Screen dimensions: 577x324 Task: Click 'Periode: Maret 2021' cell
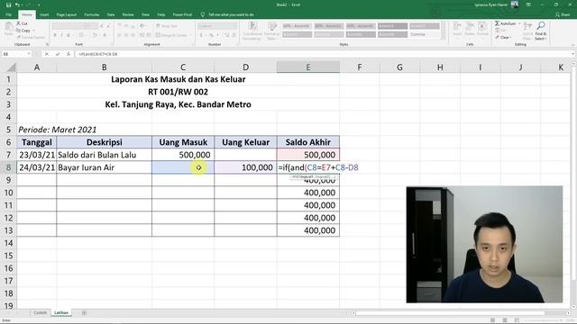pyautogui.click(x=58, y=130)
